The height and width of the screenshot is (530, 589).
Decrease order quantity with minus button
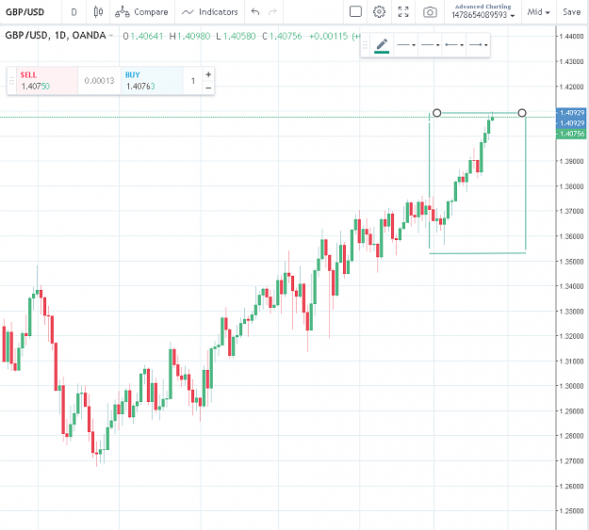tap(208, 88)
